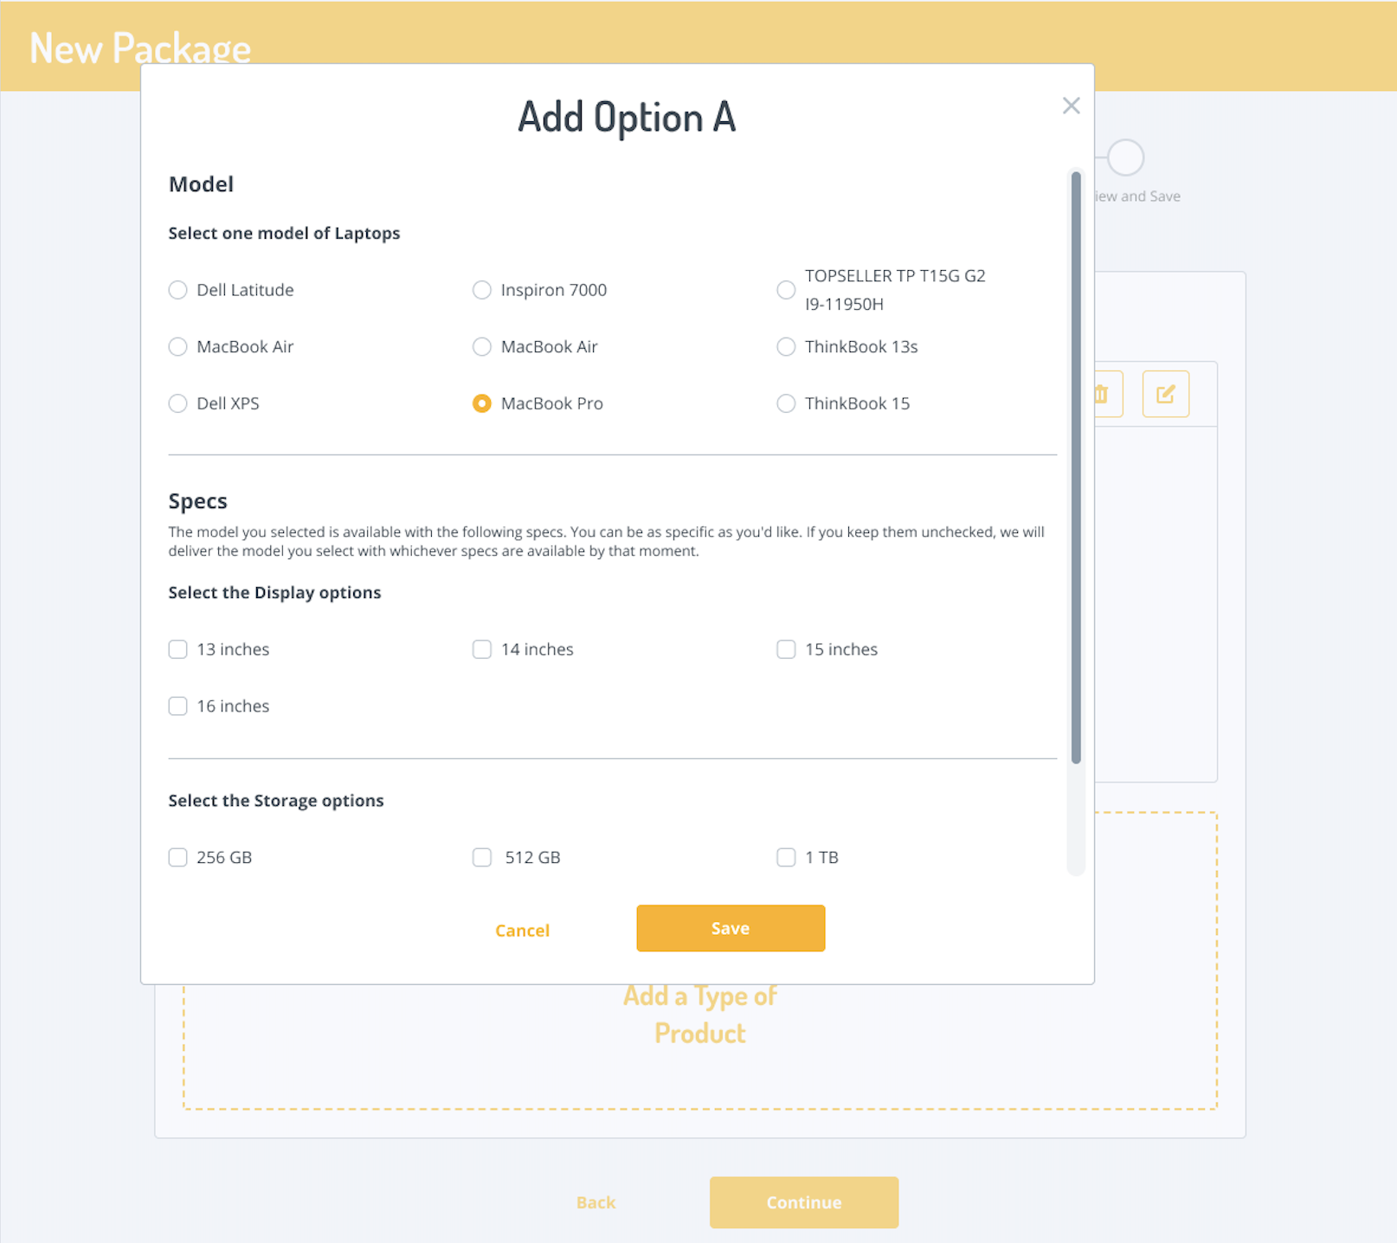
Task: Enable the 14 inches display checkbox
Action: tap(482, 649)
